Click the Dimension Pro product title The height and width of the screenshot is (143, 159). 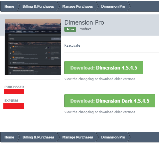pyautogui.click(x=84, y=22)
